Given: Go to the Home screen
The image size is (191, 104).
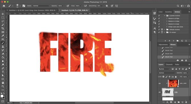Looking at the screenshot, I should [x=4, y=6].
